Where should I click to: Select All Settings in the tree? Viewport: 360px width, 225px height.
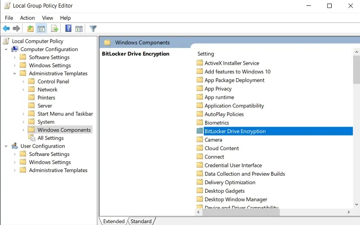tap(50, 138)
